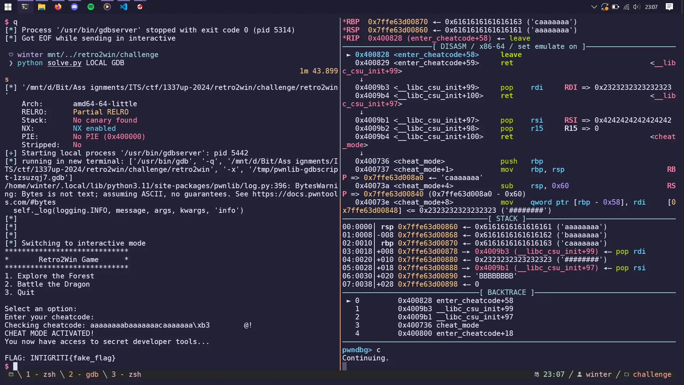Expand hidden system tray icons chevron
The height and width of the screenshot is (385, 684).
click(594, 7)
